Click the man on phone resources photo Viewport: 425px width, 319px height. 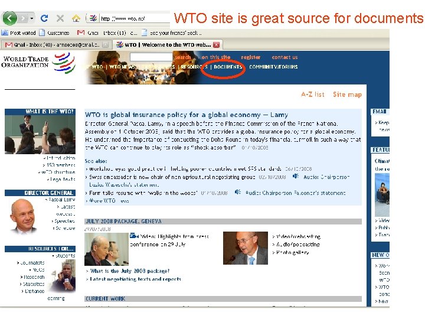64,276
